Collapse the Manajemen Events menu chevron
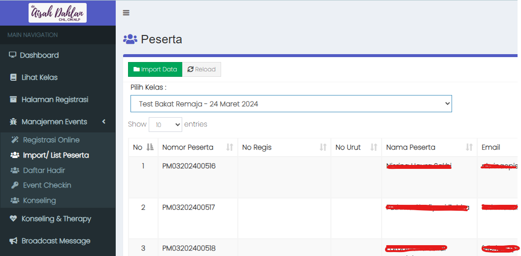521x256 pixels. (104, 122)
